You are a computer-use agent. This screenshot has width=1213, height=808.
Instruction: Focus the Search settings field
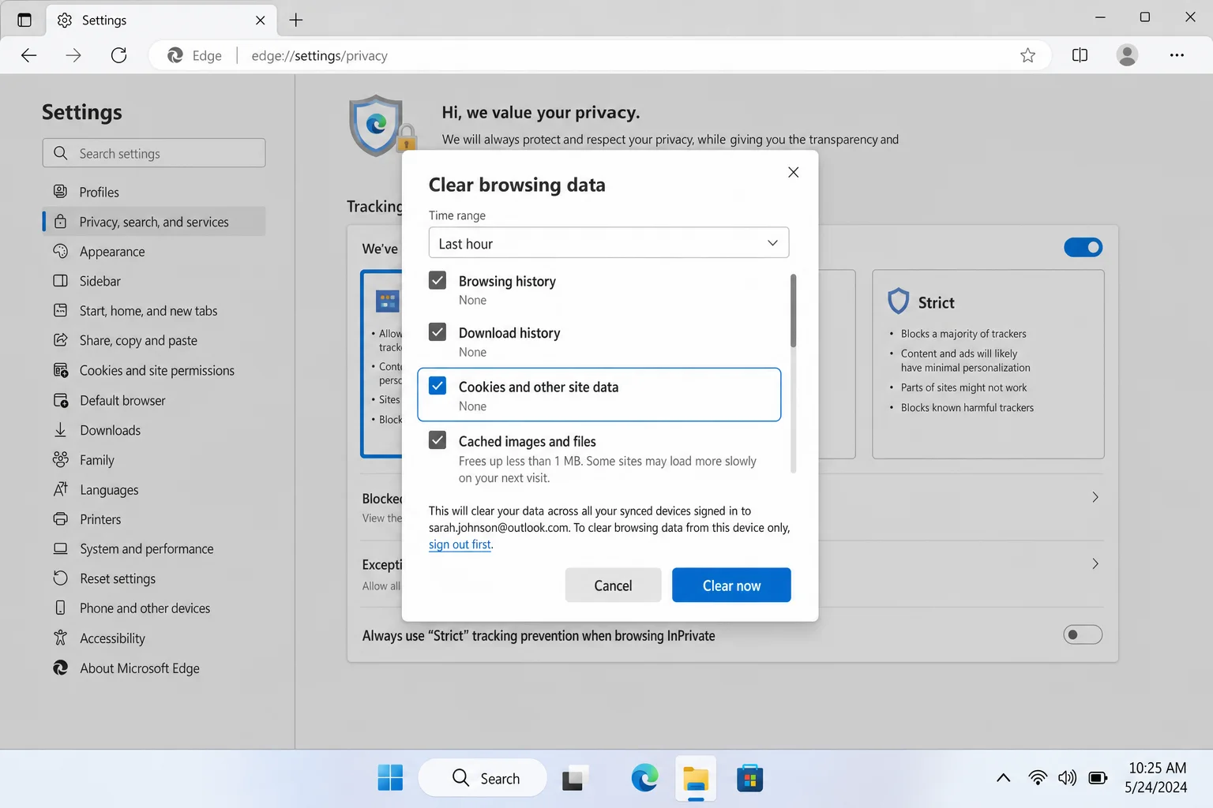[x=154, y=153]
